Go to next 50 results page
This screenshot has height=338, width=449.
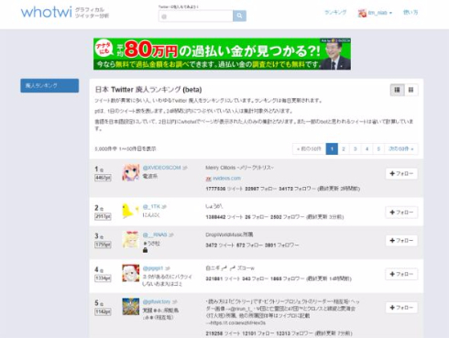click(401, 149)
